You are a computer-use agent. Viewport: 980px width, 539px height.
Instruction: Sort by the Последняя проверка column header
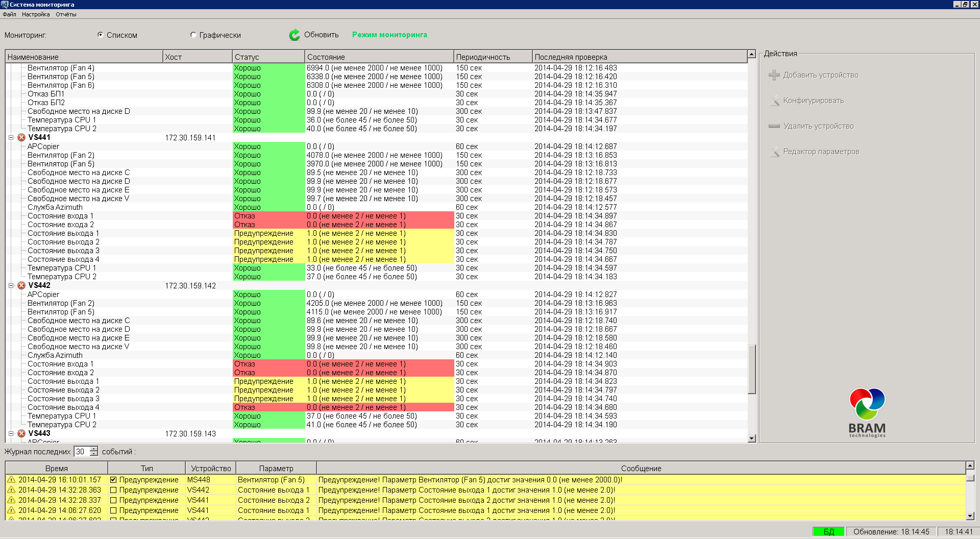[640, 57]
